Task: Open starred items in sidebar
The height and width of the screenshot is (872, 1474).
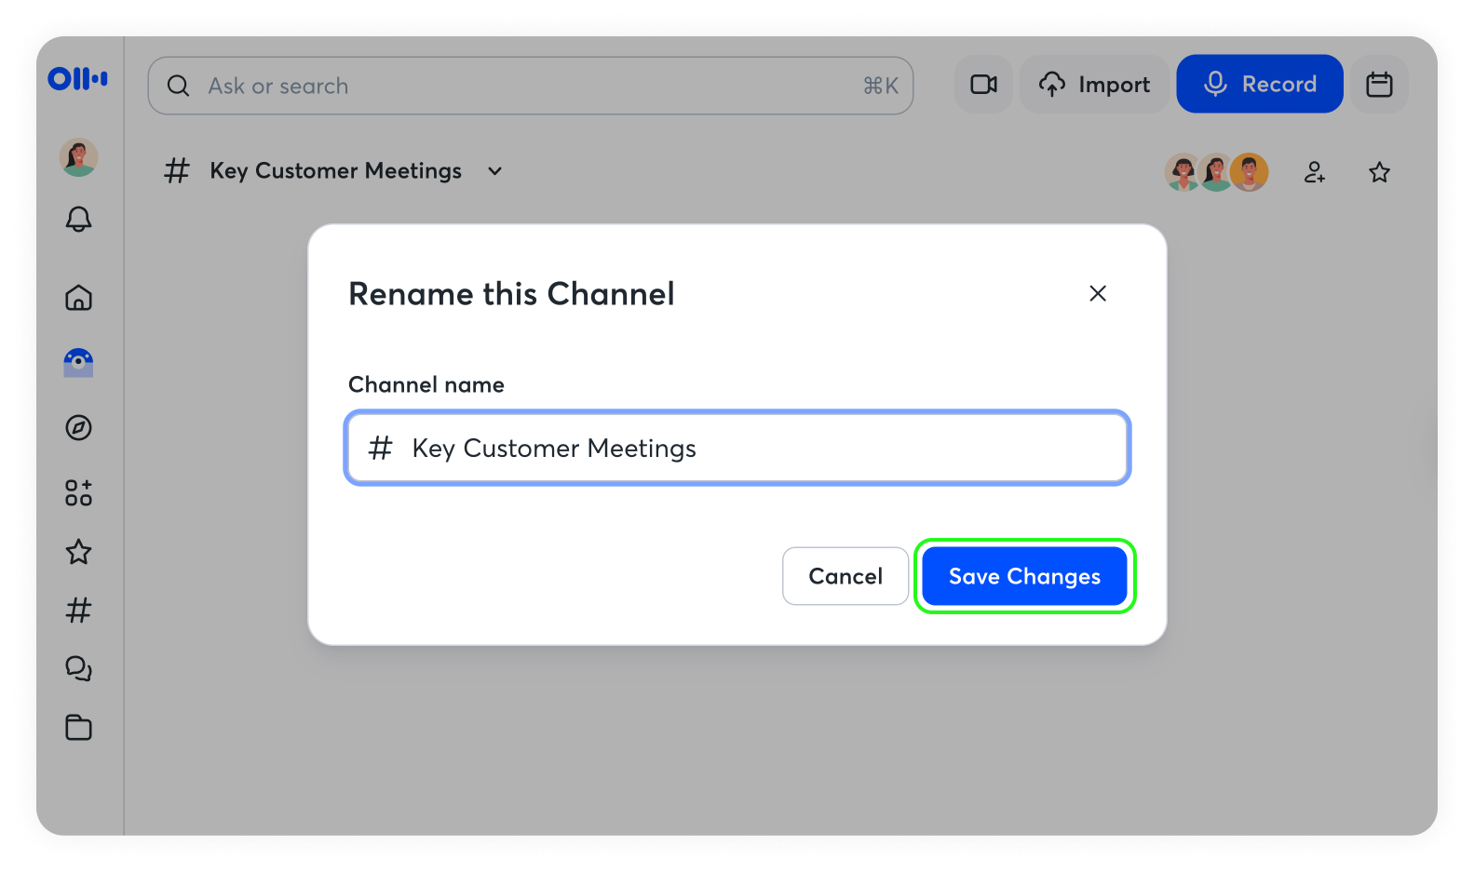Action: [x=78, y=552]
